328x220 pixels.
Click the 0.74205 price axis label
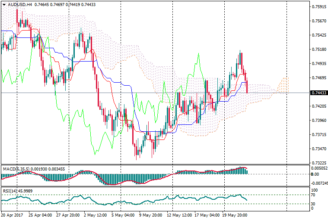coord(318,106)
